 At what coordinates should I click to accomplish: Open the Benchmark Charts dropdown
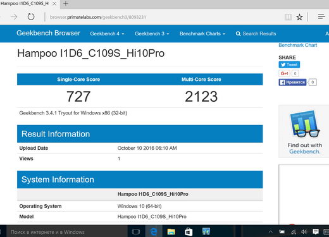click(202, 33)
